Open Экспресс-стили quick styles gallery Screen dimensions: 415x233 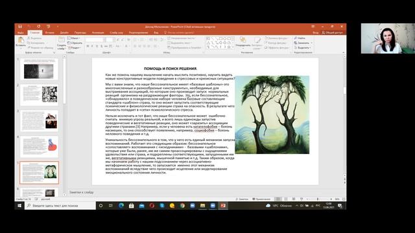[257, 43]
